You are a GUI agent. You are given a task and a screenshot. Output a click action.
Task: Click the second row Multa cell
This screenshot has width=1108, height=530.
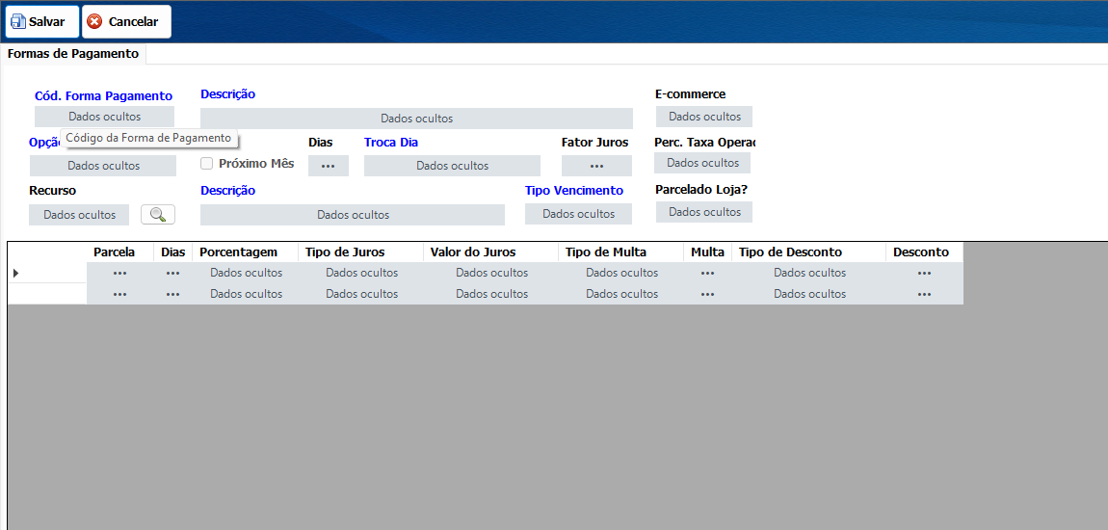(x=707, y=294)
